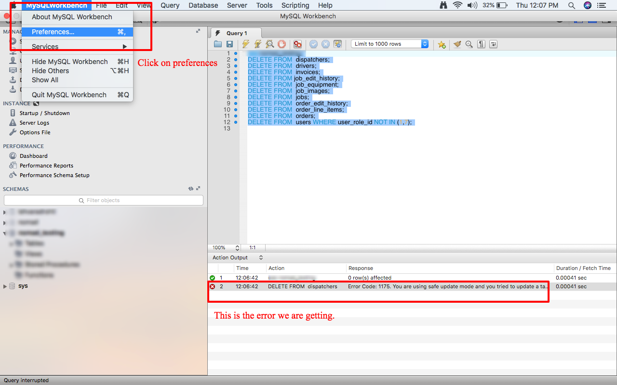Open Performance Reports in the sidebar
This screenshot has width=617, height=385.
tap(46, 166)
